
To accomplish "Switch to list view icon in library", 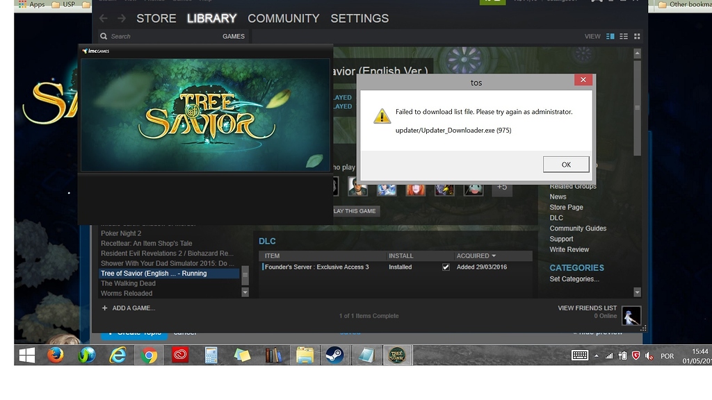I will (x=624, y=36).
